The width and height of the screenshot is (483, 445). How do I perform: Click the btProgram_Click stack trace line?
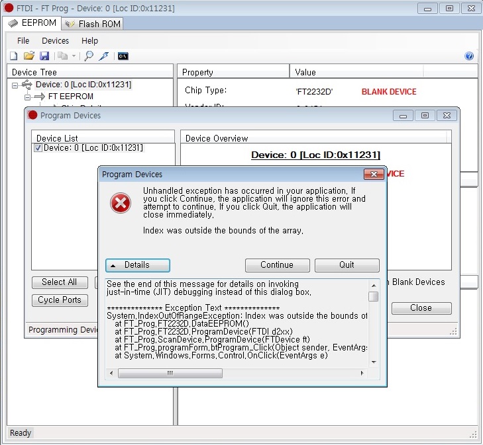coord(241,348)
